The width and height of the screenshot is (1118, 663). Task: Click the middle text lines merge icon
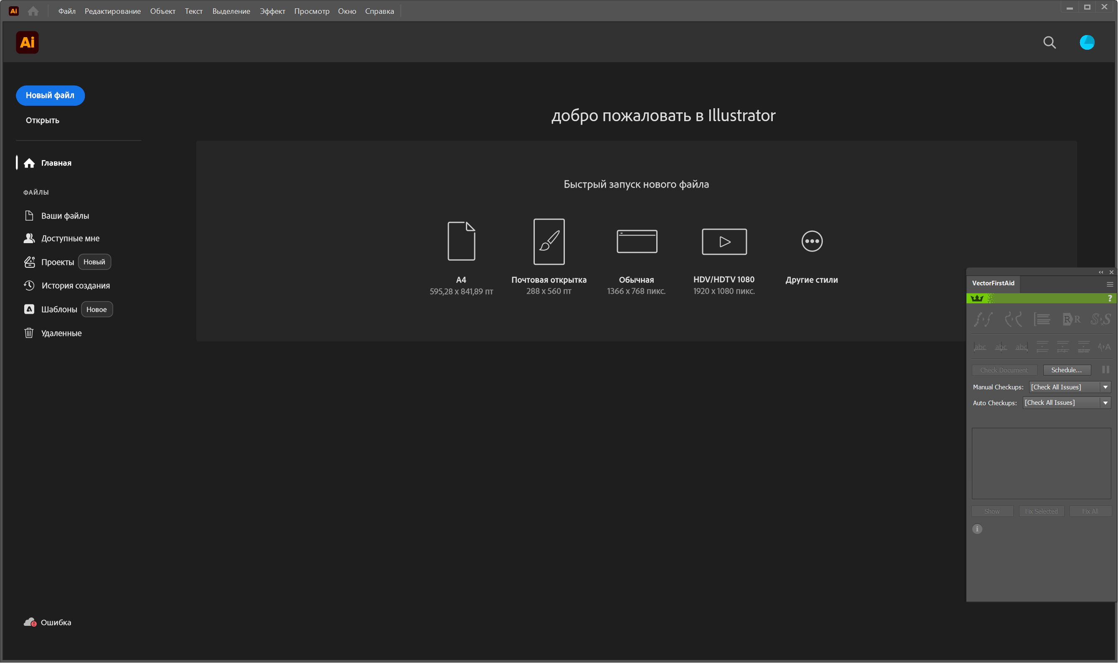1063,347
